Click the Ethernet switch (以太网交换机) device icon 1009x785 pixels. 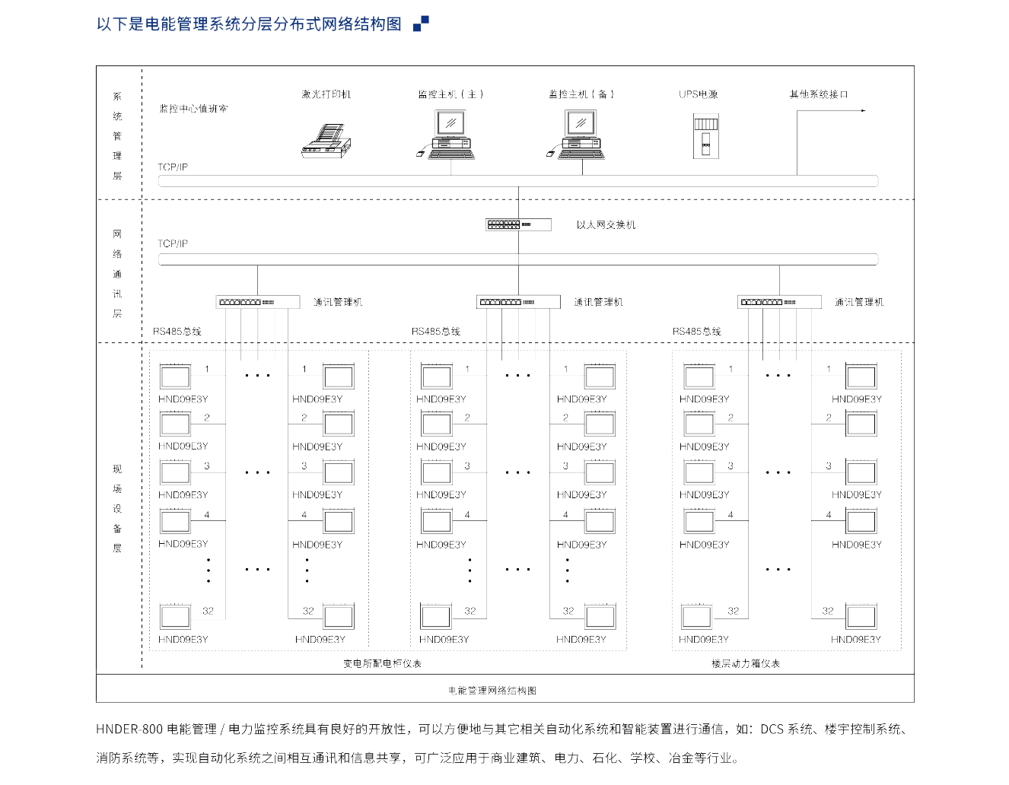518,224
